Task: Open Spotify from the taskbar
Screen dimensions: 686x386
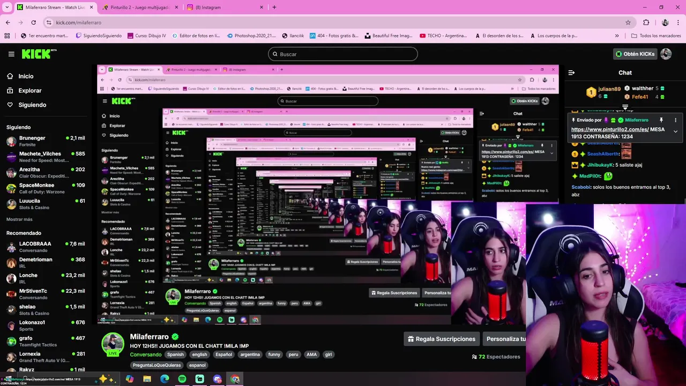Action: [x=182, y=379]
